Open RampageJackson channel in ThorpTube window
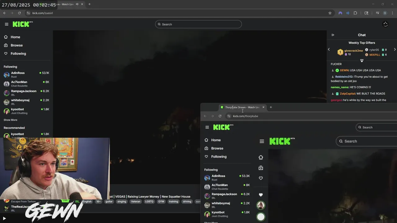The image size is (397, 223). coord(227,196)
